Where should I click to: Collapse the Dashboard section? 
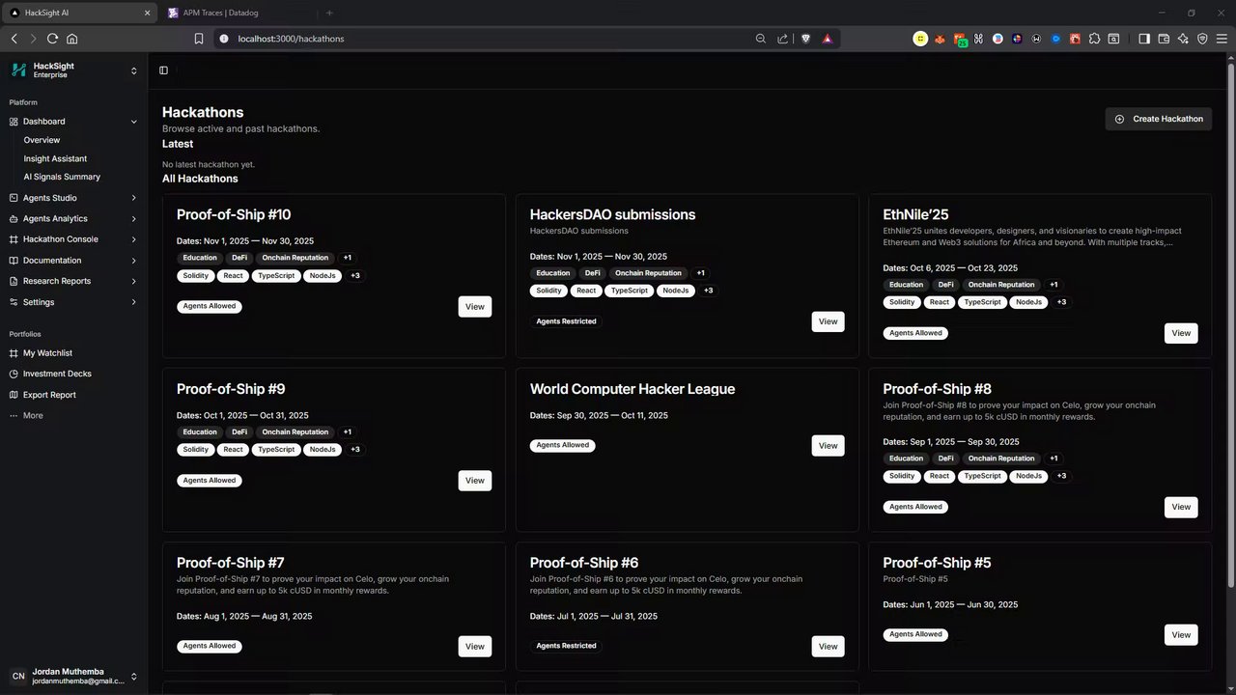[134, 122]
